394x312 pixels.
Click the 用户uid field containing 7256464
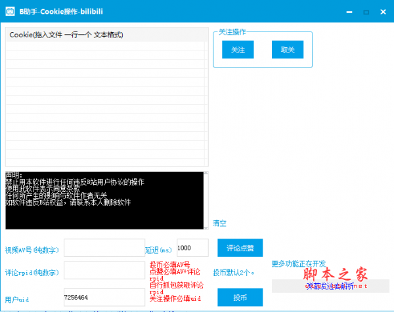[104, 297]
